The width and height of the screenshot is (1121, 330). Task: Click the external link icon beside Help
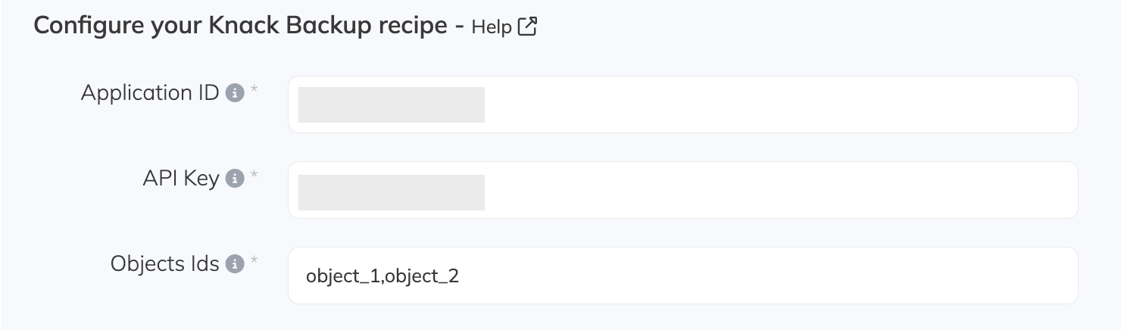click(x=527, y=27)
